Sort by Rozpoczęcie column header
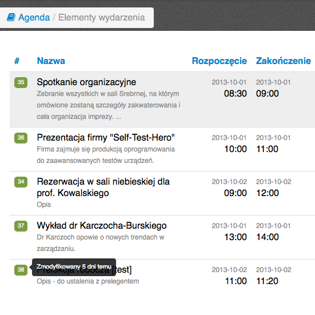The height and width of the screenshot is (315, 315). point(220,61)
